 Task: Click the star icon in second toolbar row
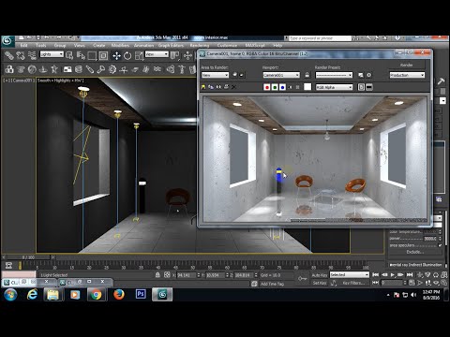tap(54, 69)
